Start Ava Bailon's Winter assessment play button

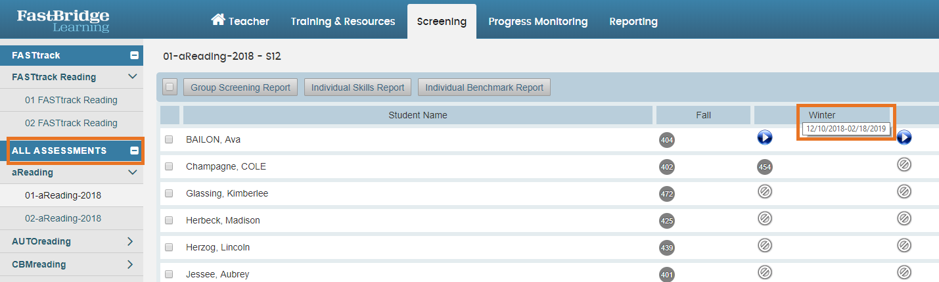point(764,137)
